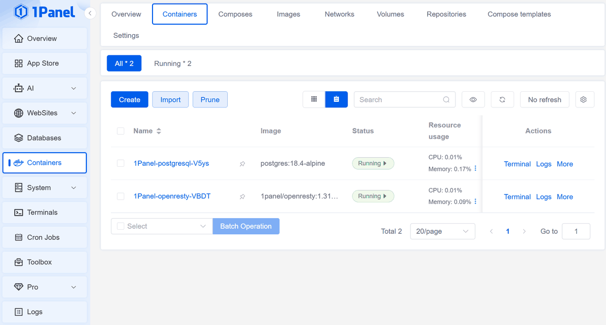This screenshot has width=606, height=325.
Task: Click the Pro diamond icon
Action: click(x=19, y=287)
